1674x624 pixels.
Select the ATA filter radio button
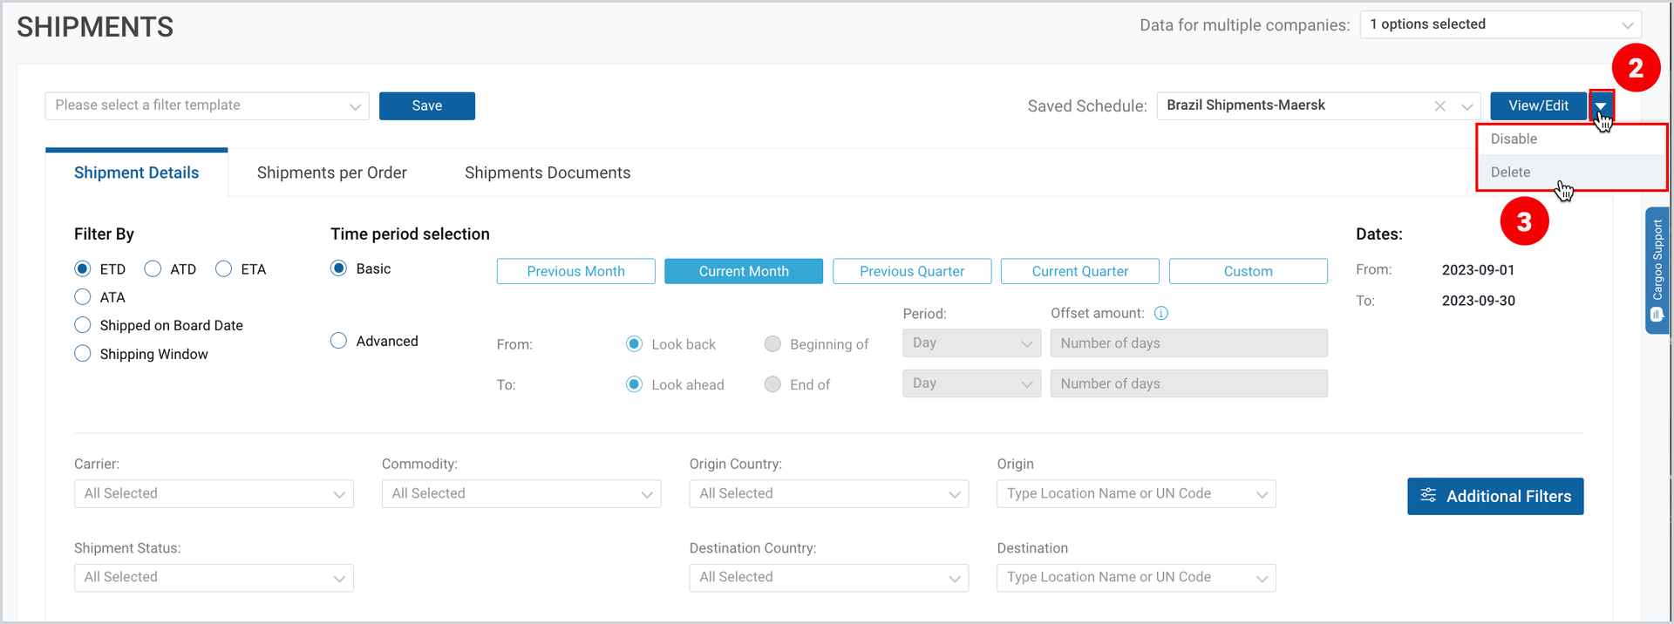click(x=83, y=296)
